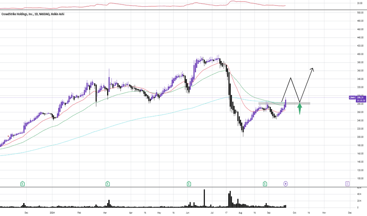Click the Apr label on the time axis
The image size is (367, 216).
[131, 213]
